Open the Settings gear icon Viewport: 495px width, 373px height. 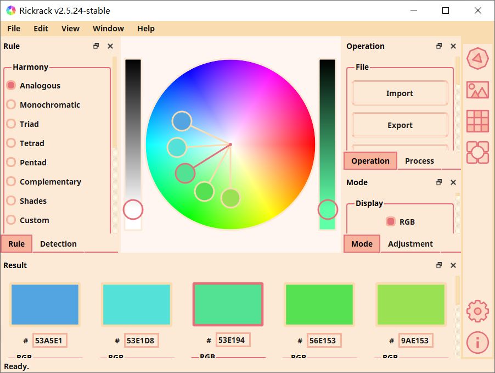coord(477,310)
